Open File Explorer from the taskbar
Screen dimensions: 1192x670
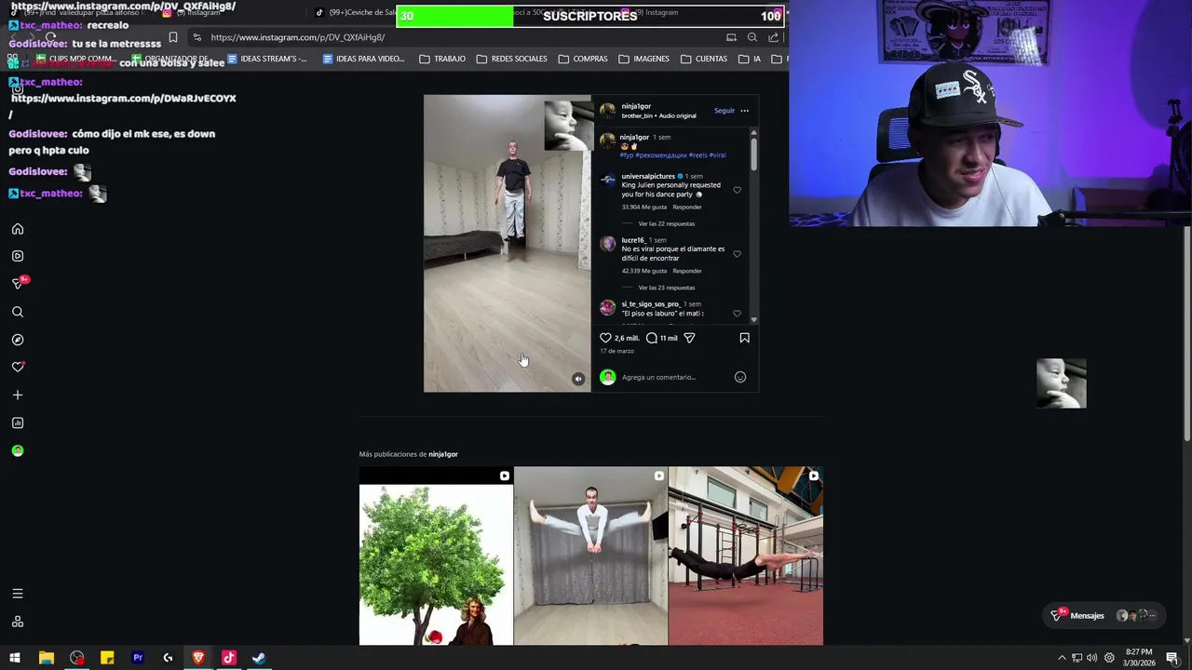tap(46, 658)
